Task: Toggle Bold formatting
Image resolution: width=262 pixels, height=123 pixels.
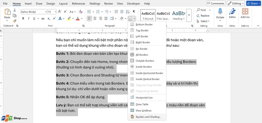Action: tap(23, 19)
